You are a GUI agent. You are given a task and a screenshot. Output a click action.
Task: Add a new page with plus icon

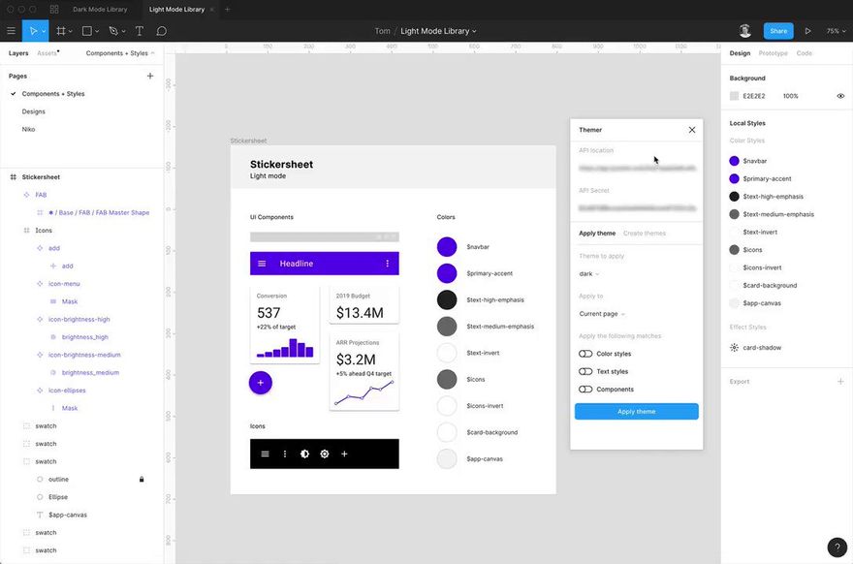(150, 77)
